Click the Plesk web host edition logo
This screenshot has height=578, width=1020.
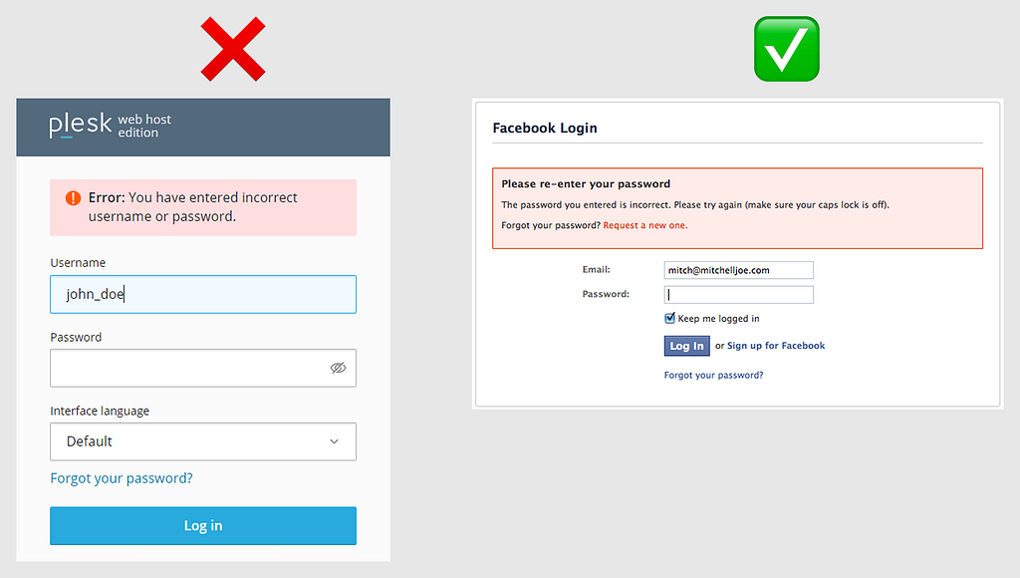click(110, 125)
